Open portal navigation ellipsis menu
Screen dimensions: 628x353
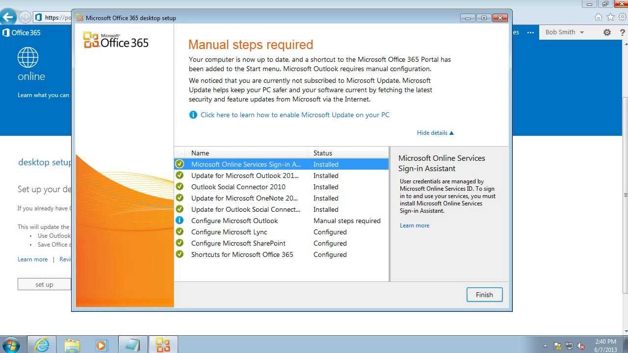pos(530,32)
